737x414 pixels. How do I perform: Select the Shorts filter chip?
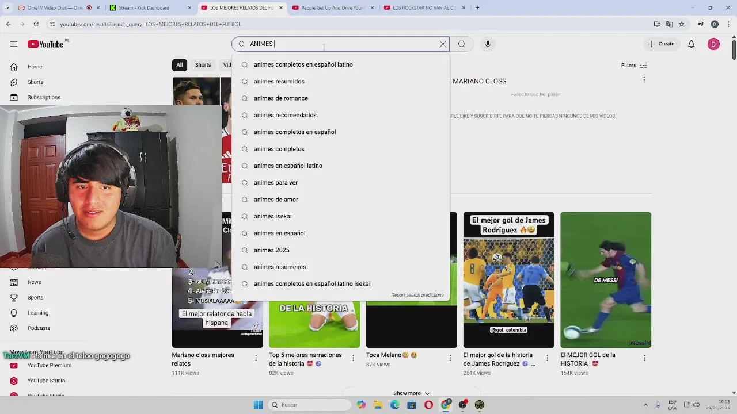click(x=203, y=65)
